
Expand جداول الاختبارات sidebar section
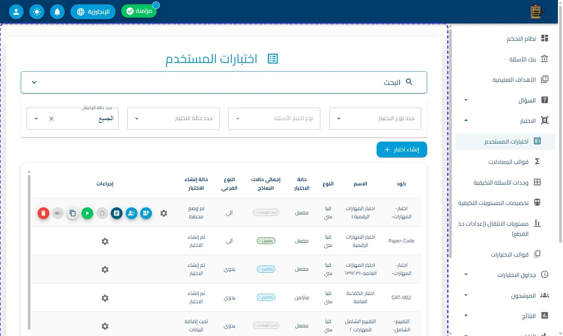pos(505,275)
